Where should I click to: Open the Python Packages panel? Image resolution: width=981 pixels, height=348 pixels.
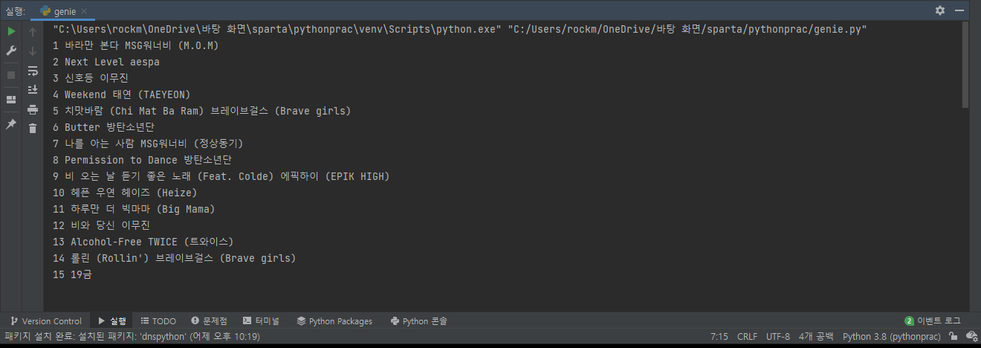(334, 321)
